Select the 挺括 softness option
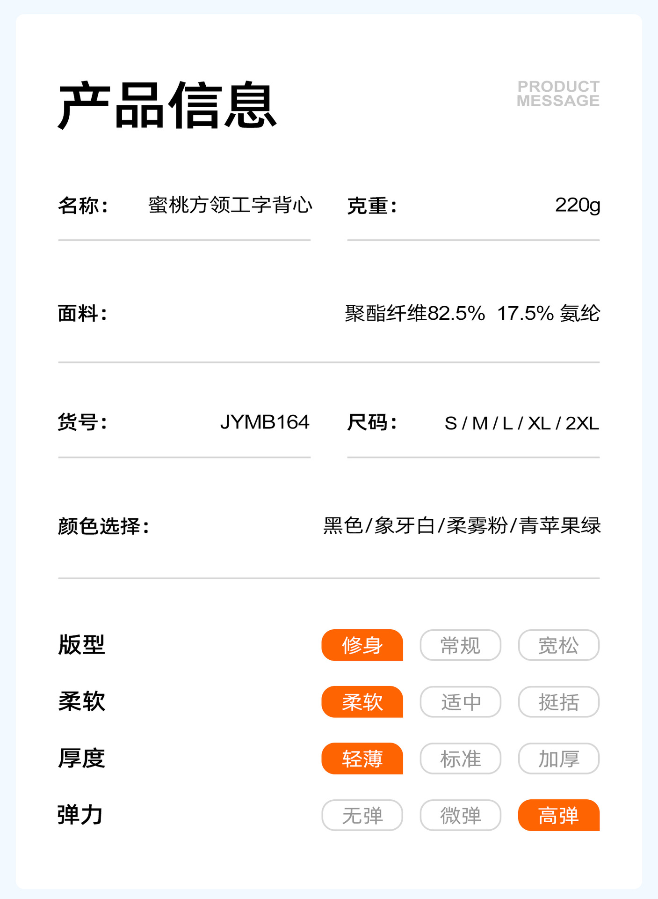The width and height of the screenshot is (658, 899). pyautogui.click(x=558, y=701)
